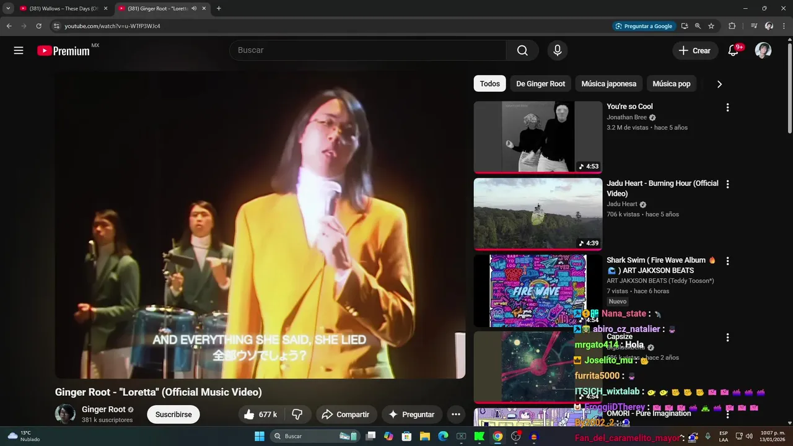The width and height of the screenshot is (793, 446).
Task: Open Chrome three-dot menu
Action: [x=784, y=26]
